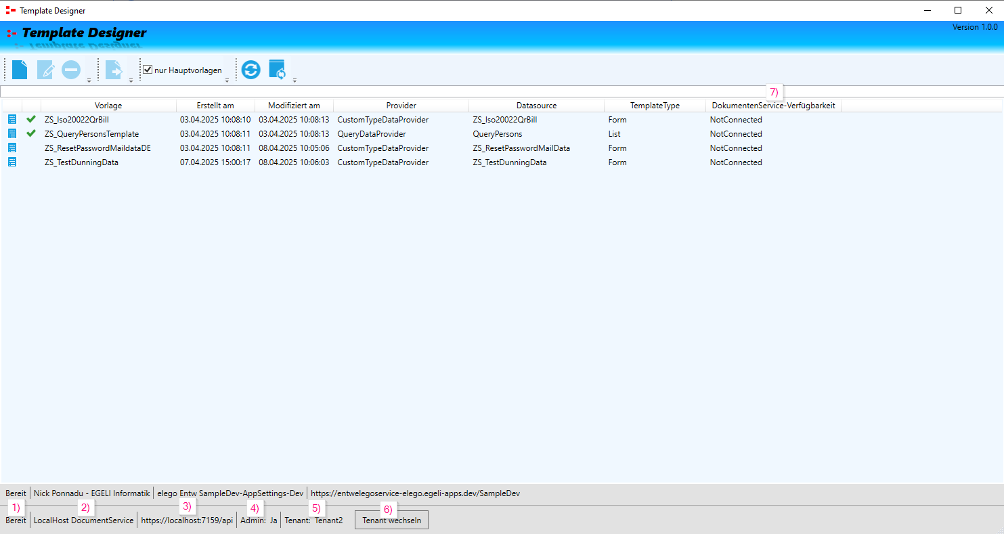
Task: Click elego Entw SampleDev-AppSettings-Dev status entry
Action: [x=230, y=493]
